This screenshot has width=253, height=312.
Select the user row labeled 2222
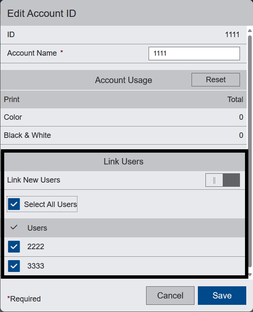(125, 247)
